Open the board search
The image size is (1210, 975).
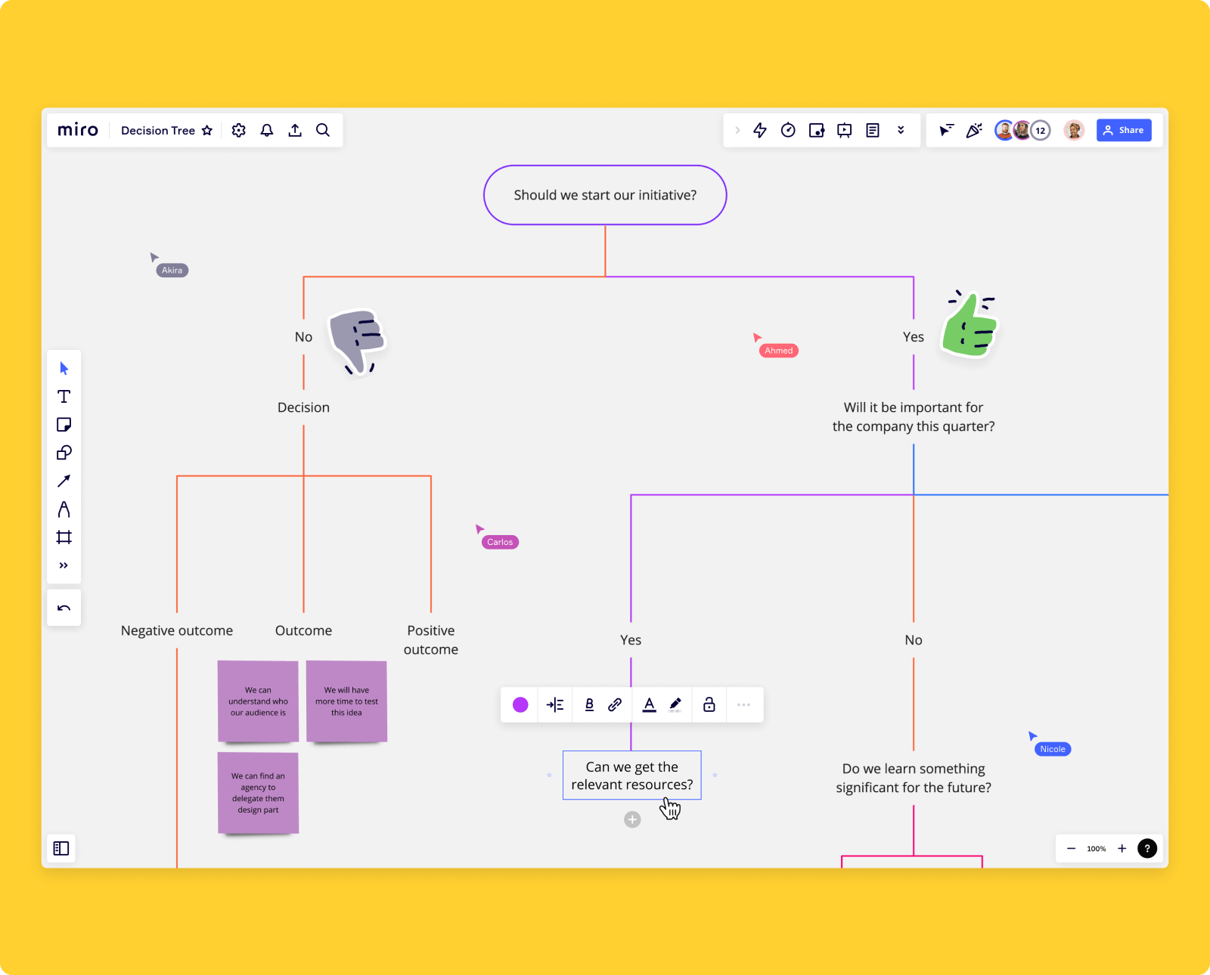click(x=323, y=130)
